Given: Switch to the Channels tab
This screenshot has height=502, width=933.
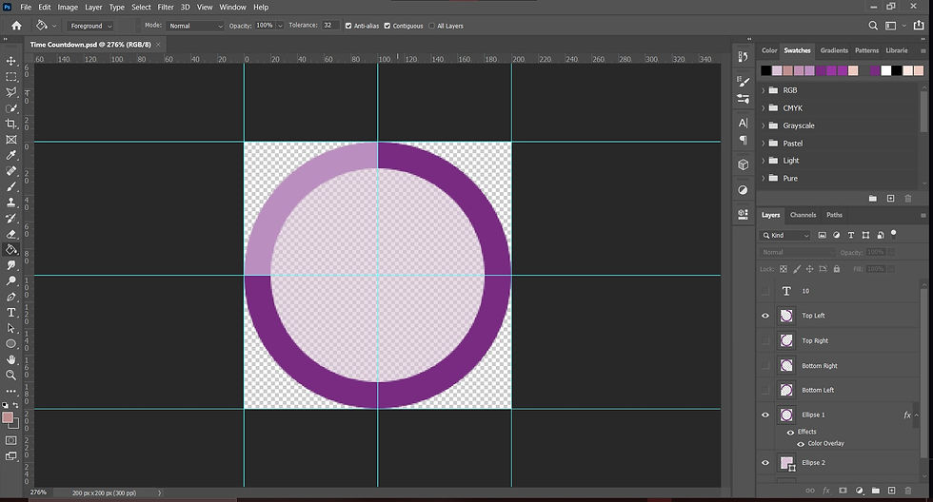Looking at the screenshot, I should [x=803, y=215].
